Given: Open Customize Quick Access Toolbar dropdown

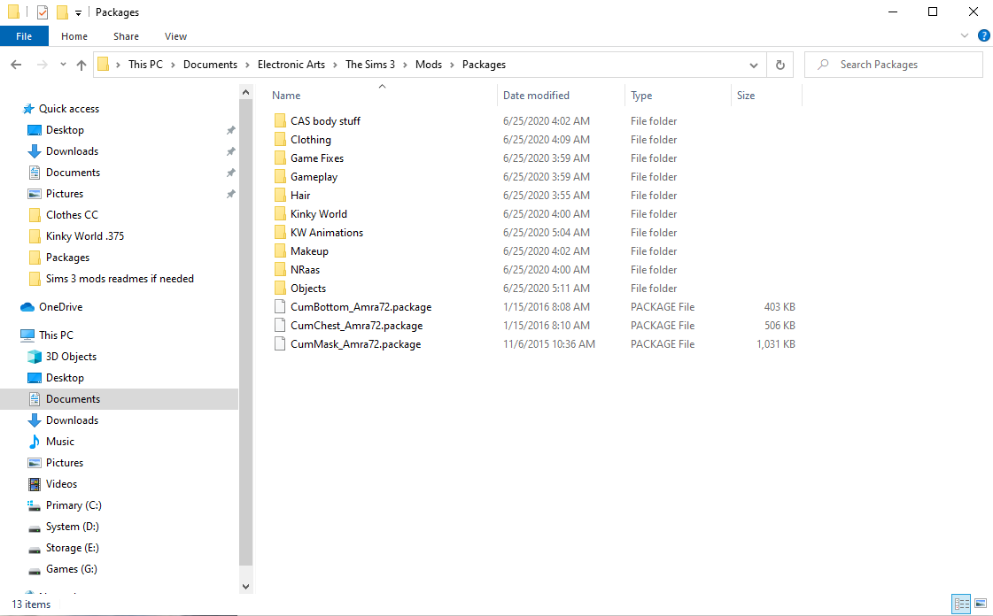Looking at the screenshot, I should point(78,12).
